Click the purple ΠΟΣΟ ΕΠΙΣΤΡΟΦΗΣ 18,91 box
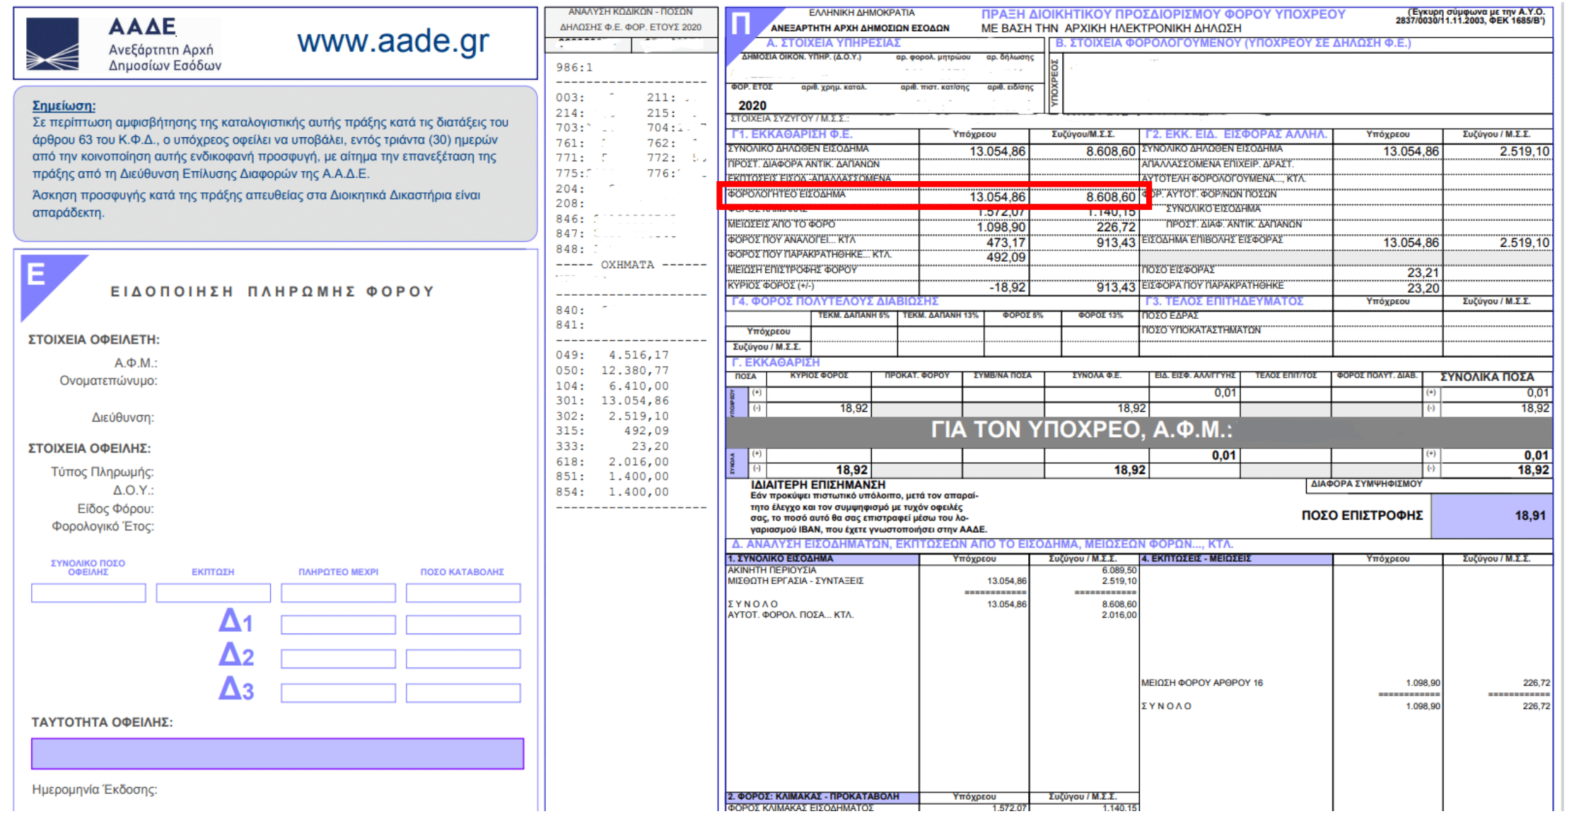The image size is (1579, 838). (1492, 516)
